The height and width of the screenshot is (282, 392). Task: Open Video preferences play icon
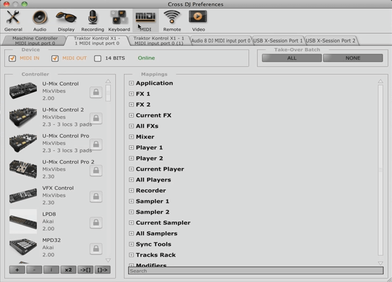click(x=198, y=17)
